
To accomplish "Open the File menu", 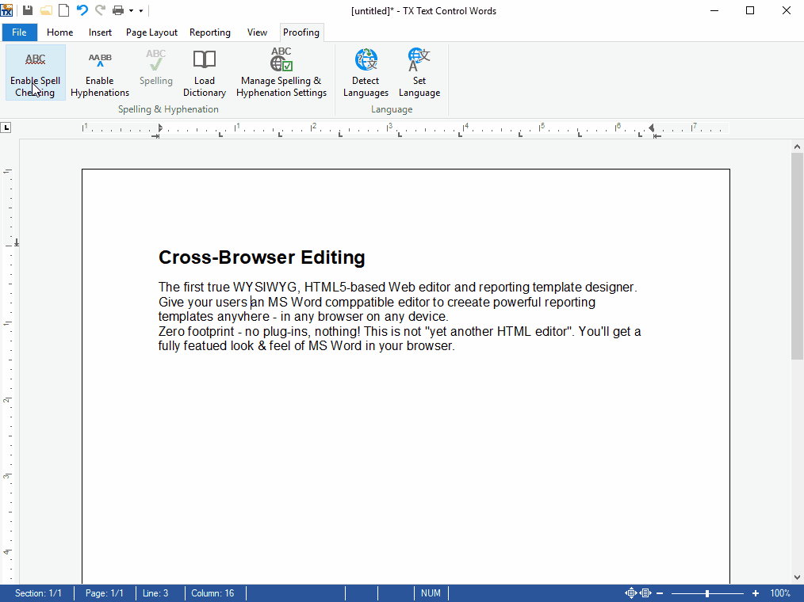I will [19, 32].
